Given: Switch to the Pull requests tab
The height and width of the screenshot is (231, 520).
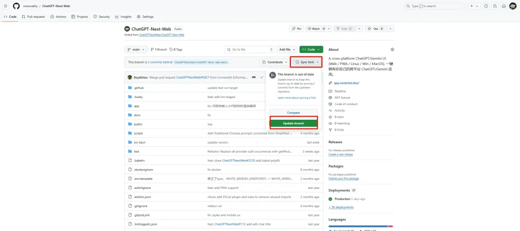Looking at the screenshot, I should pyautogui.click(x=33, y=16).
